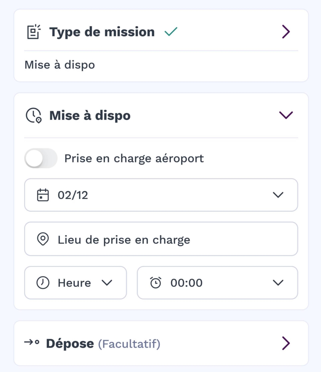The image size is (321, 372).
Task: Collapse the Mise à dispo section chevron
Action: [286, 115]
